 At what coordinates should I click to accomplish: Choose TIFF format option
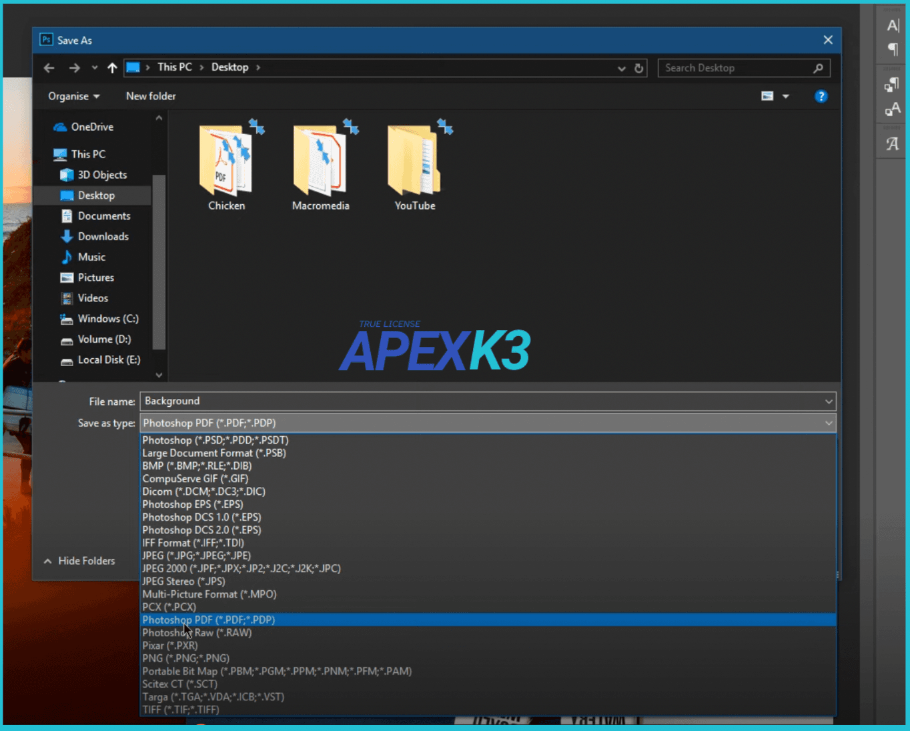488,710
